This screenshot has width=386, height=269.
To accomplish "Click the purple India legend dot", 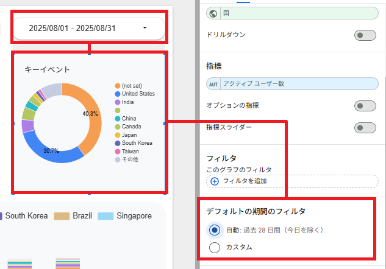I will pyautogui.click(x=118, y=102).
